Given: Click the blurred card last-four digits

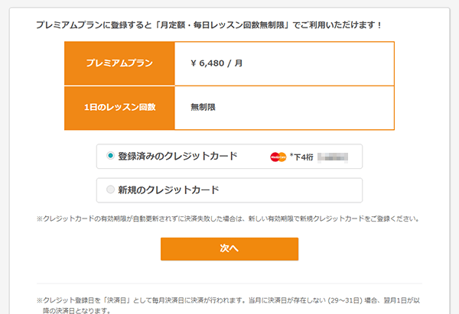Looking at the screenshot, I should pyautogui.click(x=334, y=157).
